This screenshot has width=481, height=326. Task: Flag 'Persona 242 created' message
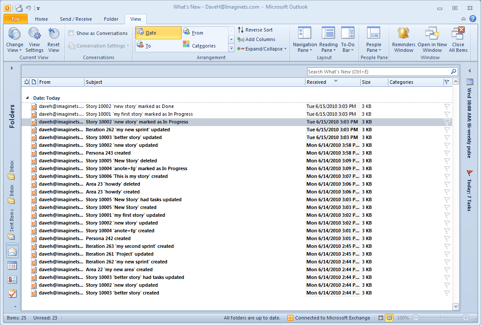point(447,238)
